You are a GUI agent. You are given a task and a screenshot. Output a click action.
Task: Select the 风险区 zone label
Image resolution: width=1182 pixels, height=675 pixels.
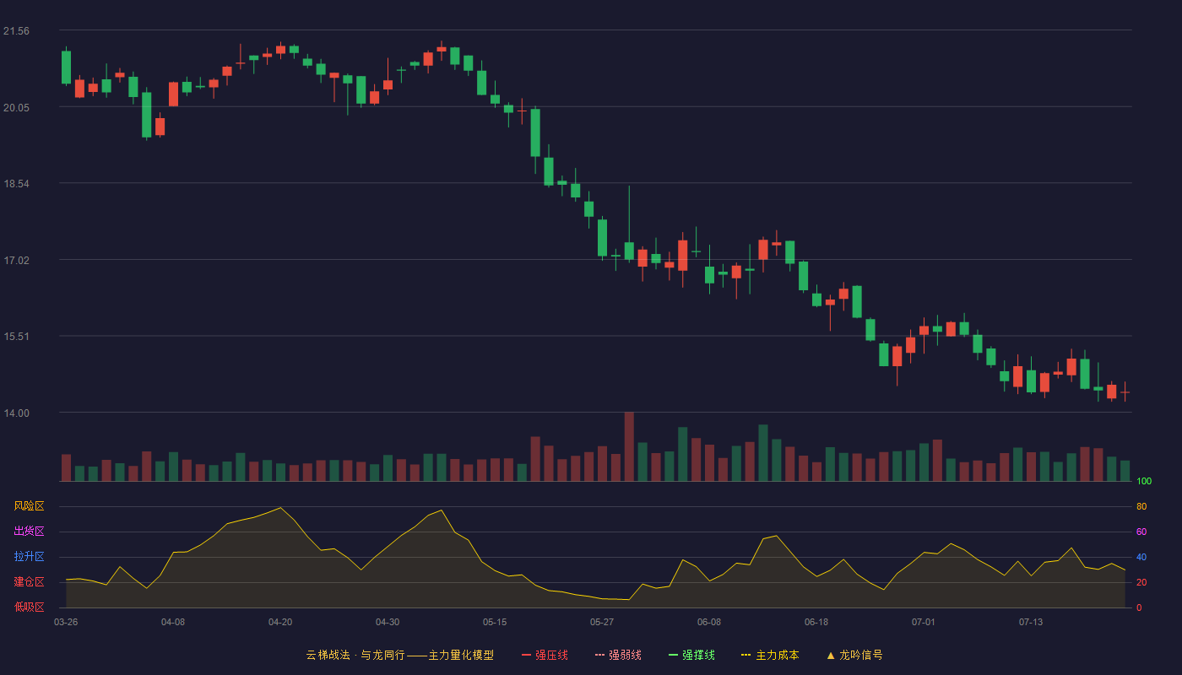click(x=29, y=506)
